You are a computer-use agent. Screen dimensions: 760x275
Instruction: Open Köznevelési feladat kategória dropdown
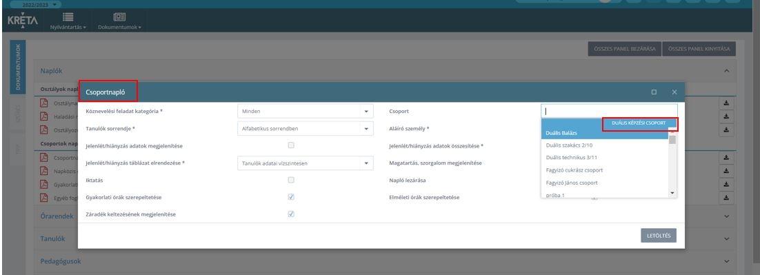(306, 112)
